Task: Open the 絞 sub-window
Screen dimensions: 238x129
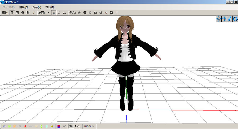Action: (90, 13)
